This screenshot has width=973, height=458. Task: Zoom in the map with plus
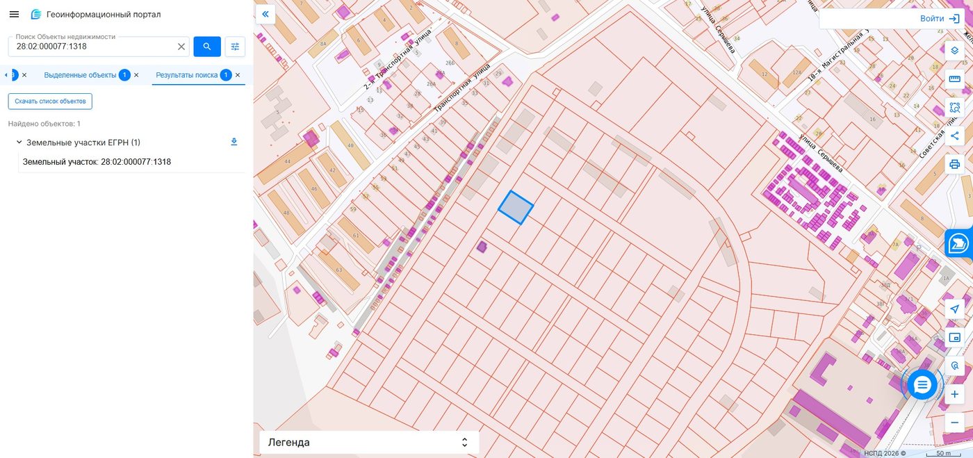coord(955,394)
